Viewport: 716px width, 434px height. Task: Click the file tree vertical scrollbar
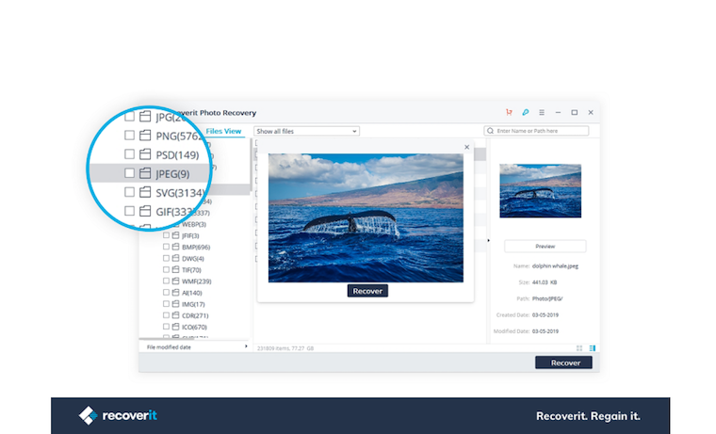tap(251, 165)
